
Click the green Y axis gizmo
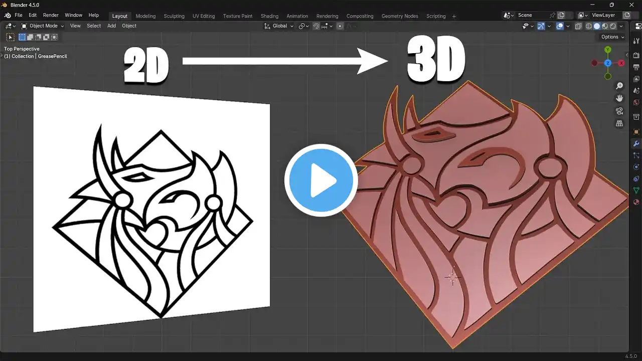coord(607,50)
